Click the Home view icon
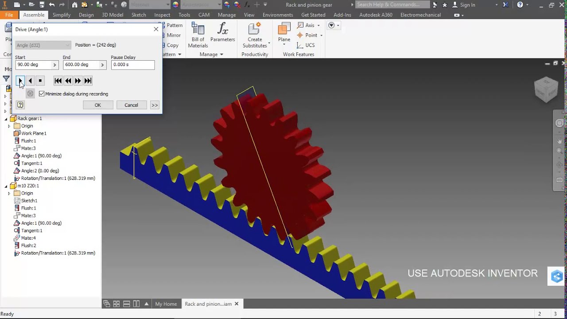 [74, 5]
